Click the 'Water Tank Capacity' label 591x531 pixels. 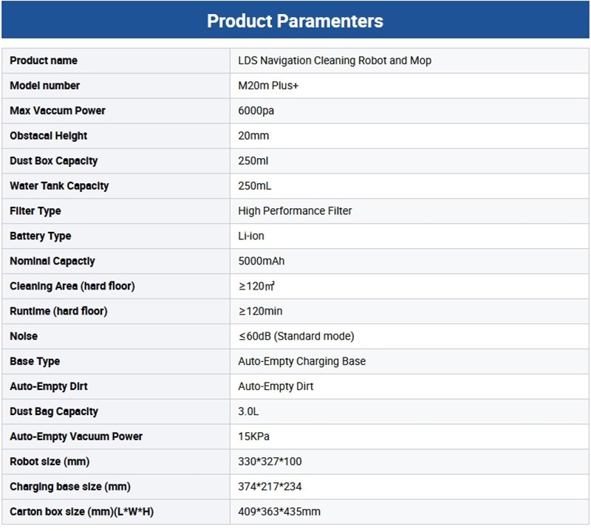(x=59, y=186)
